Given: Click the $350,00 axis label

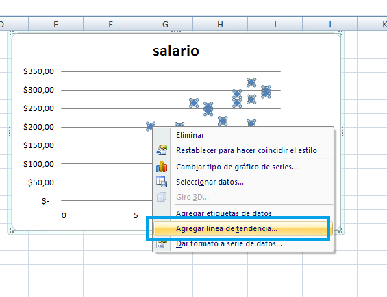Looking at the screenshot, I should (38, 71).
